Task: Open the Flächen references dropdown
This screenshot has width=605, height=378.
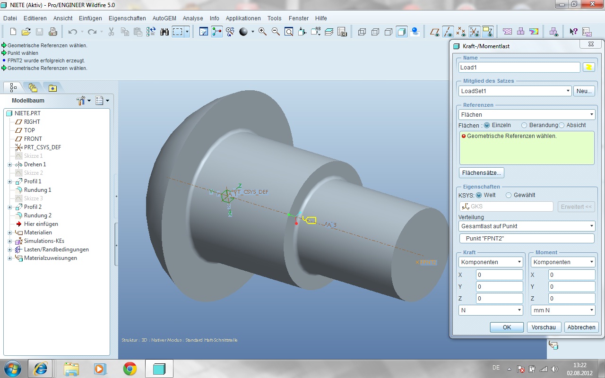Action: tap(527, 115)
